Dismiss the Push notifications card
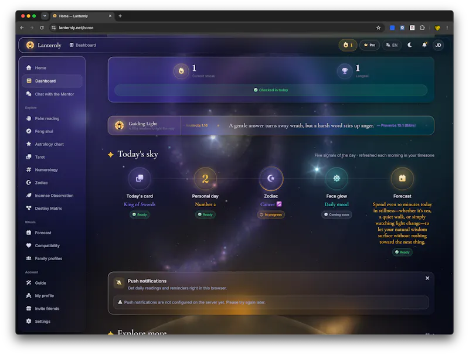The height and width of the screenshot is (355, 469). click(x=427, y=278)
